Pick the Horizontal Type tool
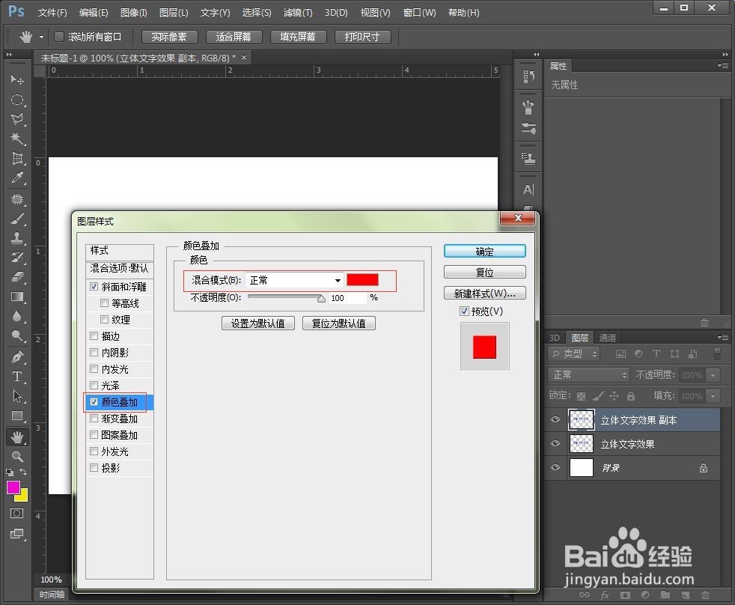The image size is (735, 605). tap(17, 376)
